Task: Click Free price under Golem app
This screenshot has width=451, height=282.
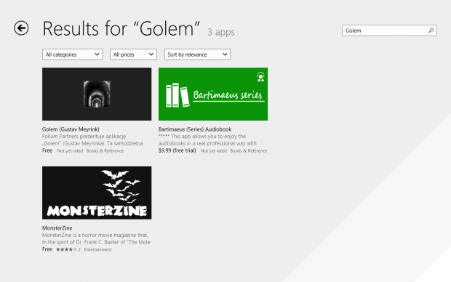Action: point(47,150)
